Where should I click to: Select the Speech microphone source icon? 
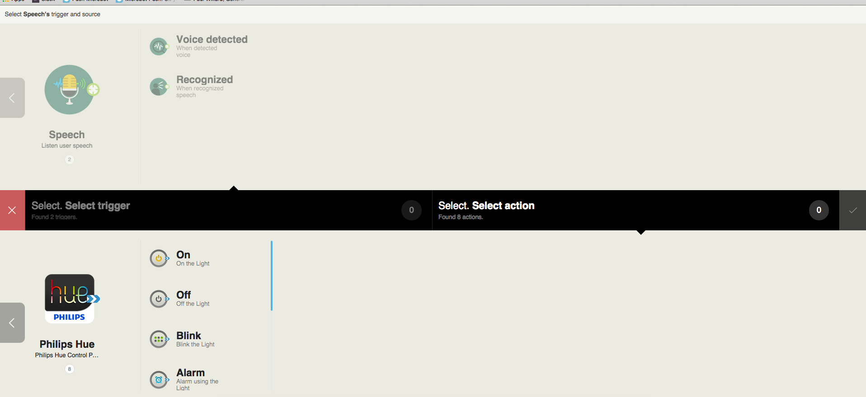71,89
